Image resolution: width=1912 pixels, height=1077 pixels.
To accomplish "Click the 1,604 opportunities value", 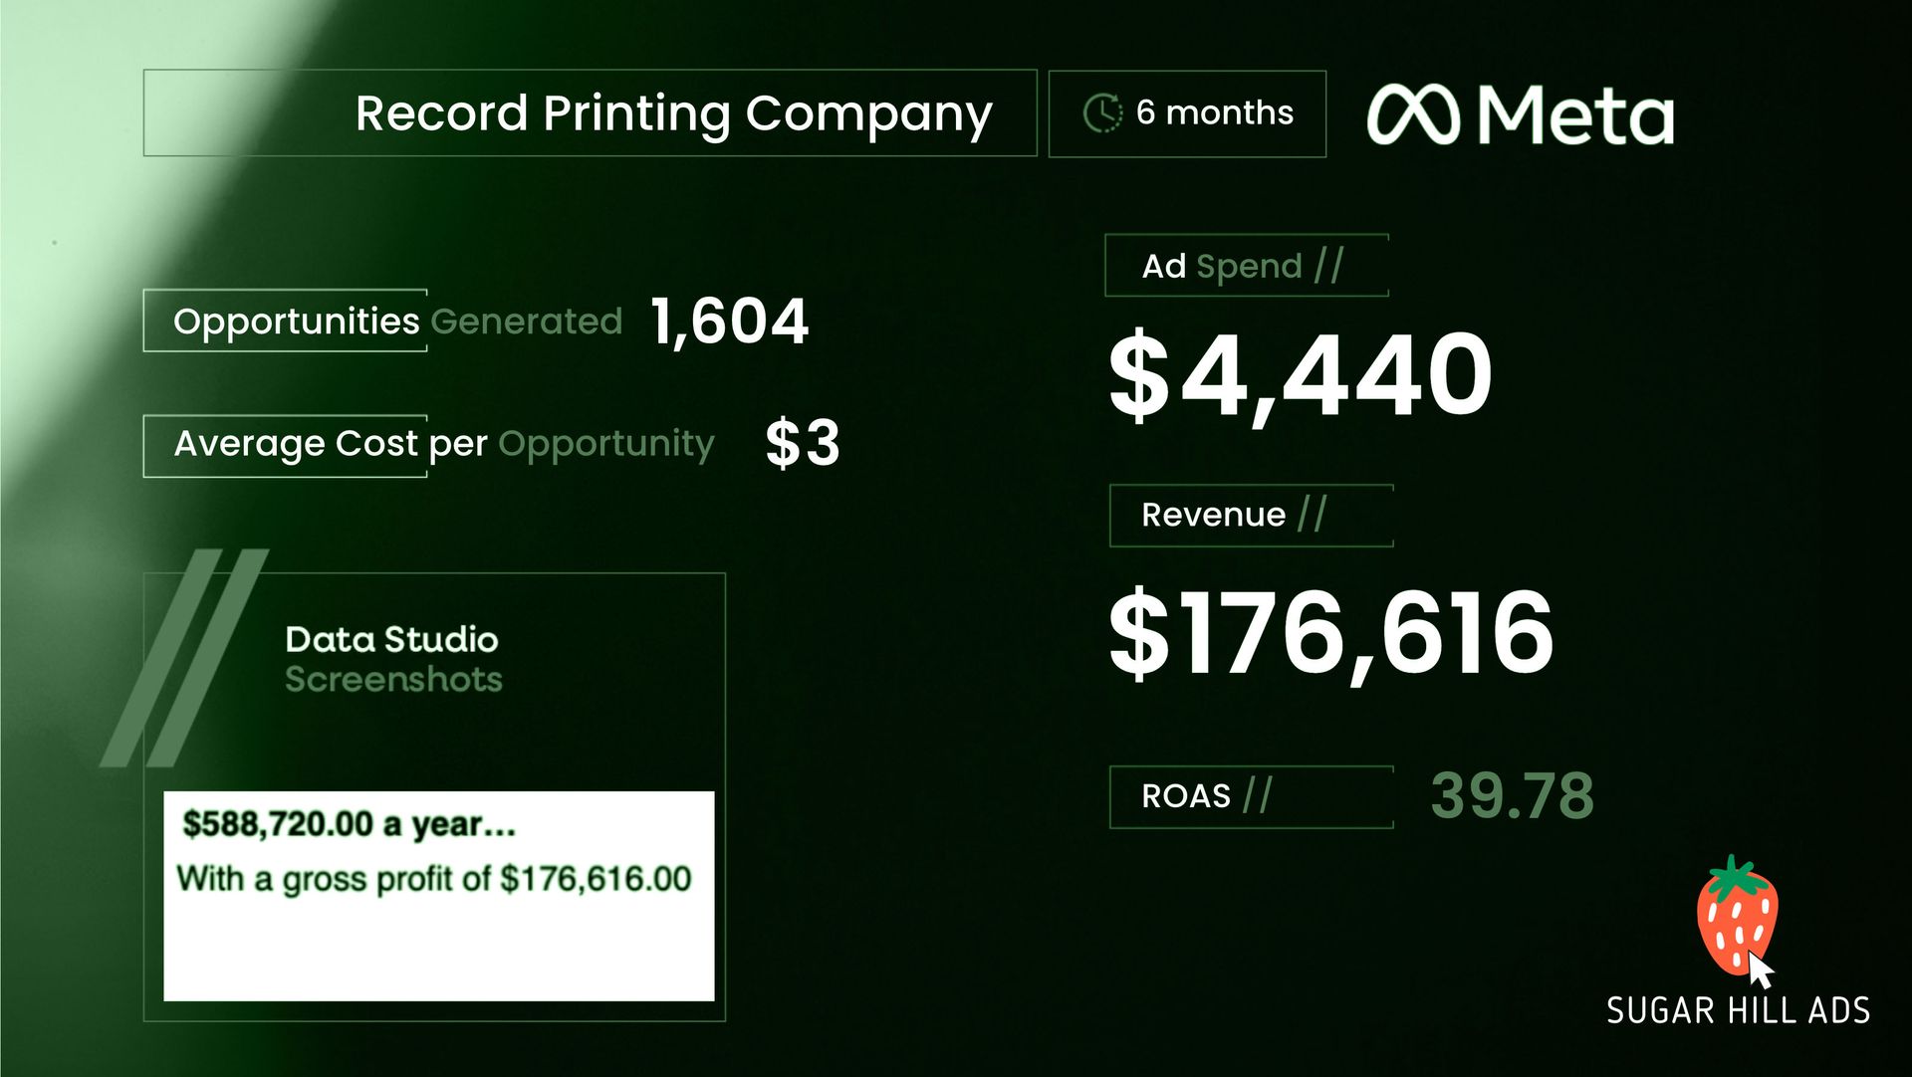I will click(x=729, y=322).
